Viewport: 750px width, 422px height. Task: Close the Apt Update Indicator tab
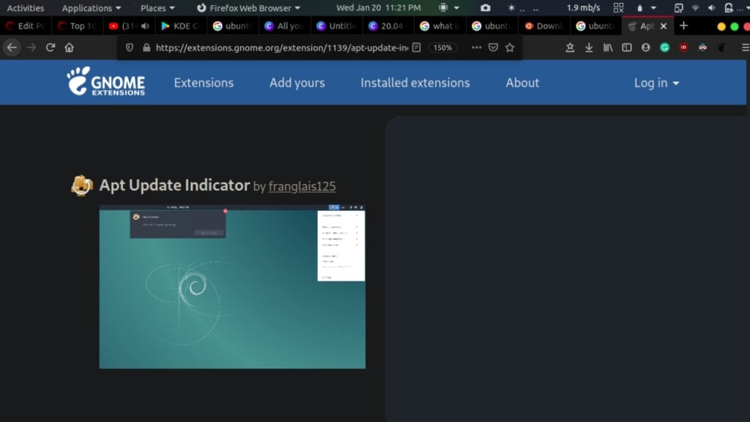click(664, 26)
